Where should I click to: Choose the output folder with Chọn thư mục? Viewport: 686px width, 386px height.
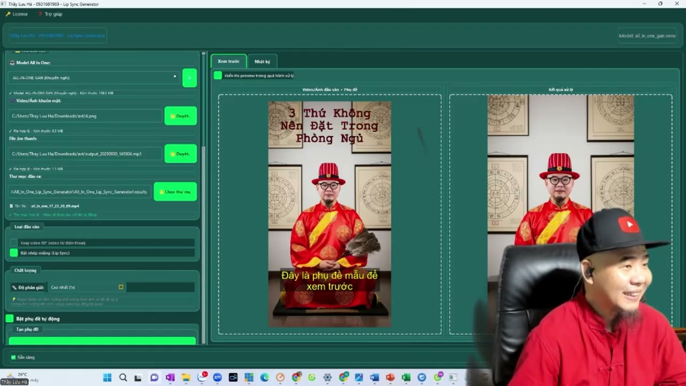pos(175,192)
